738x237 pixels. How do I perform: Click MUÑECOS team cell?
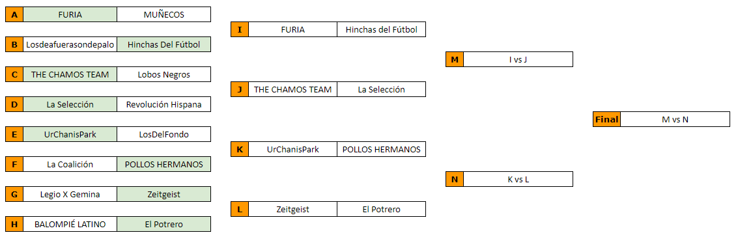pos(163,14)
